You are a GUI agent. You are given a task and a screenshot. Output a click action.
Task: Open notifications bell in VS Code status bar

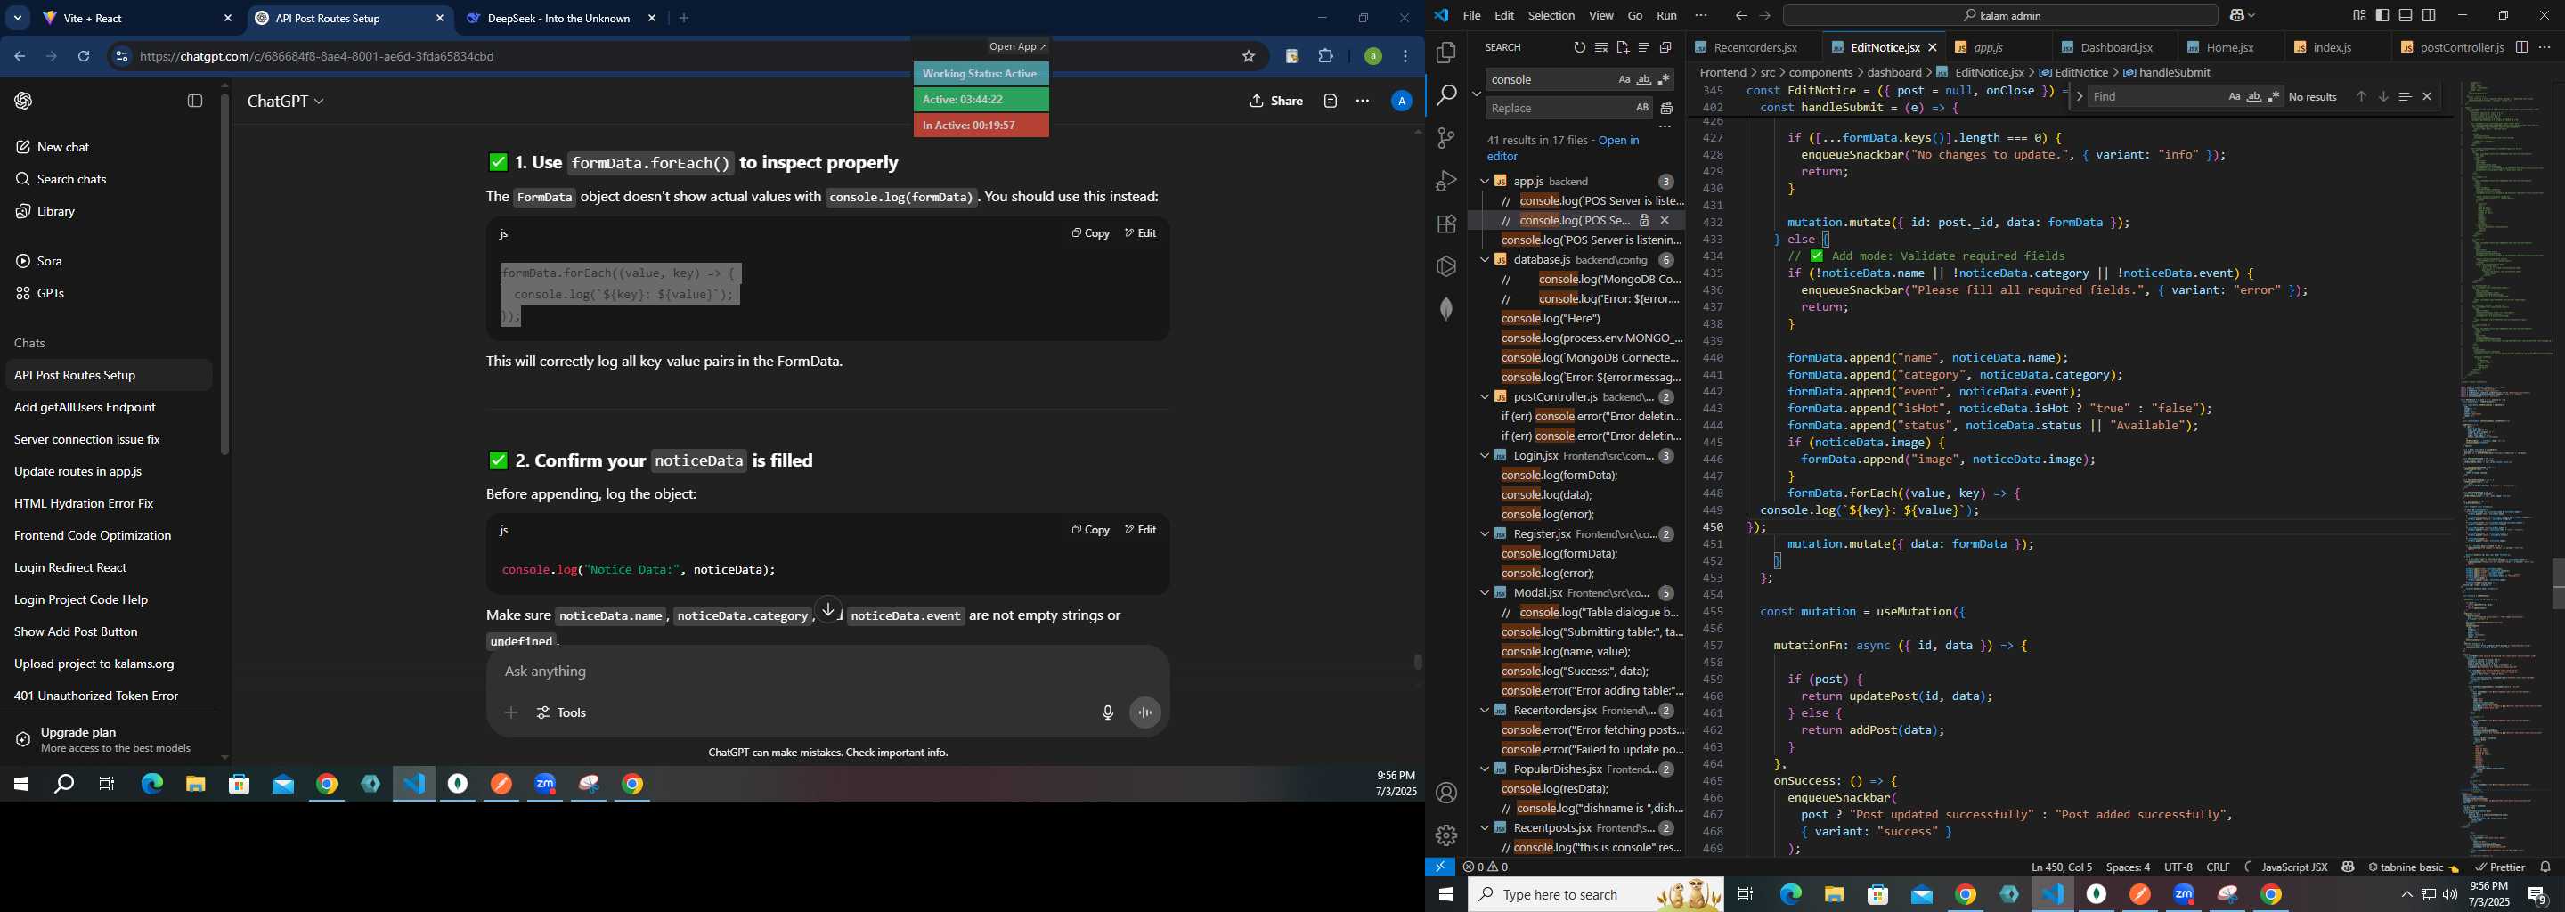tap(2545, 867)
